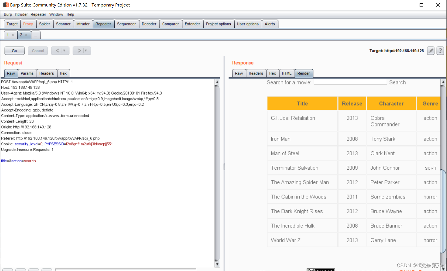Click the Cancel button
This screenshot has height=271, width=447.
click(38, 51)
